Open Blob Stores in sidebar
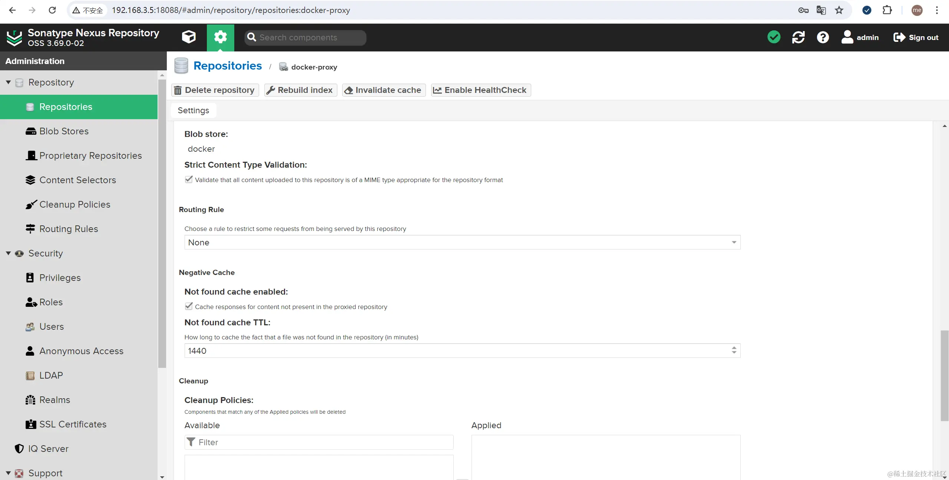This screenshot has width=949, height=480. [x=64, y=131]
